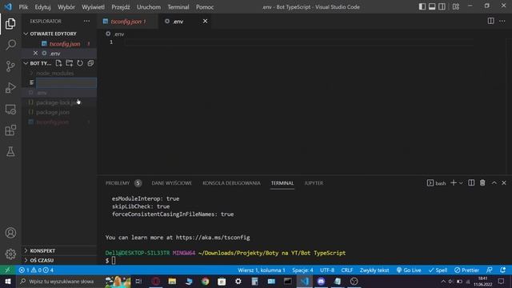Click Go Live in status bar

click(x=409, y=270)
